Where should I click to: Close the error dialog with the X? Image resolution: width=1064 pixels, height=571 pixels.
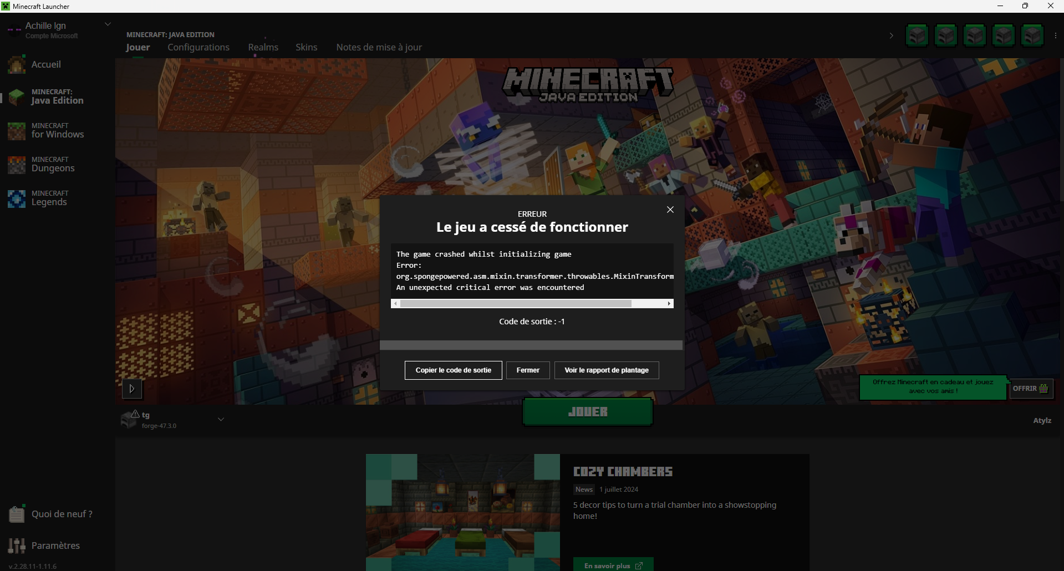[x=670, y=210]
